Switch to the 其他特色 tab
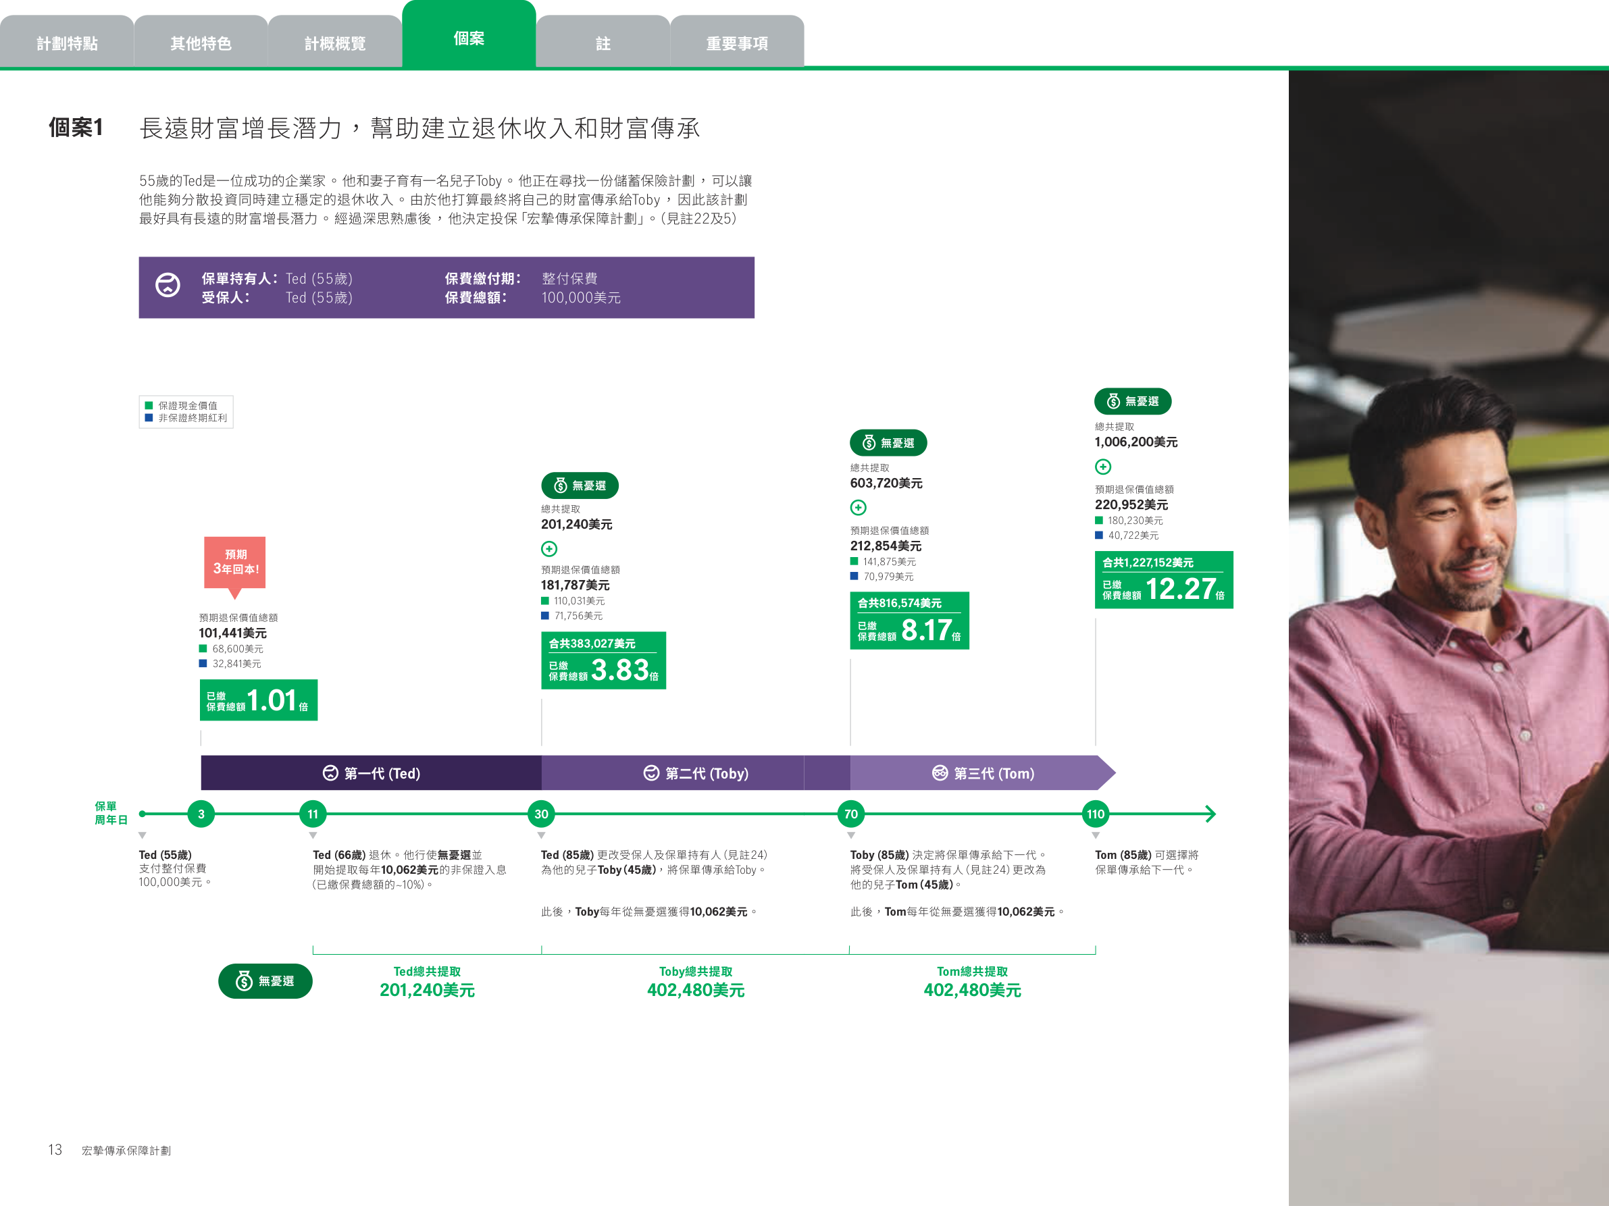The width and height of the screenshot is (1609, 1206). [201, 43]
